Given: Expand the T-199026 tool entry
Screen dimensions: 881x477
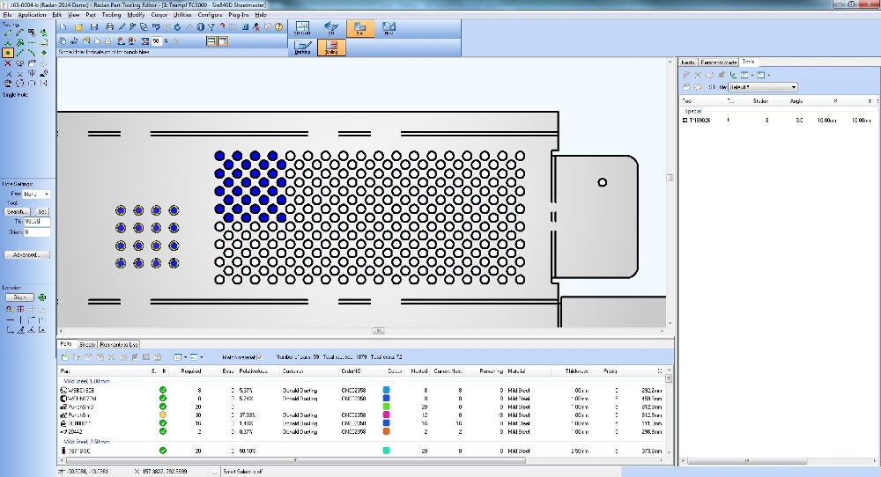Looking at the screenshot, I should tap(685, 121).
